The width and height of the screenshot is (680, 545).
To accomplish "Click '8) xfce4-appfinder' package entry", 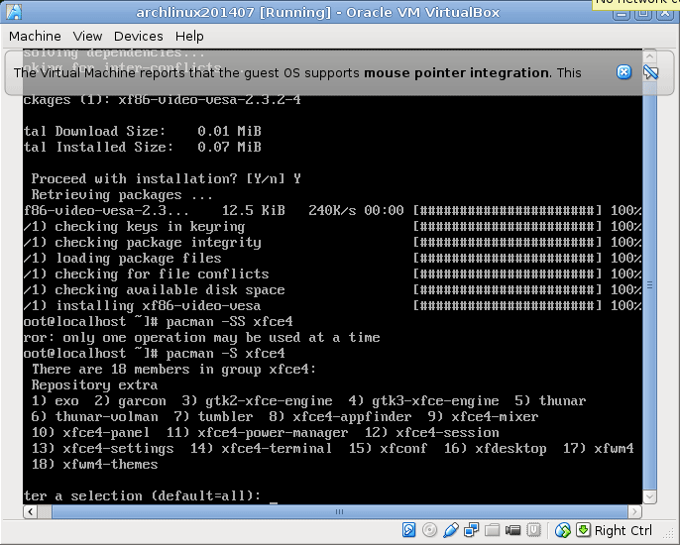I will 340,416.
